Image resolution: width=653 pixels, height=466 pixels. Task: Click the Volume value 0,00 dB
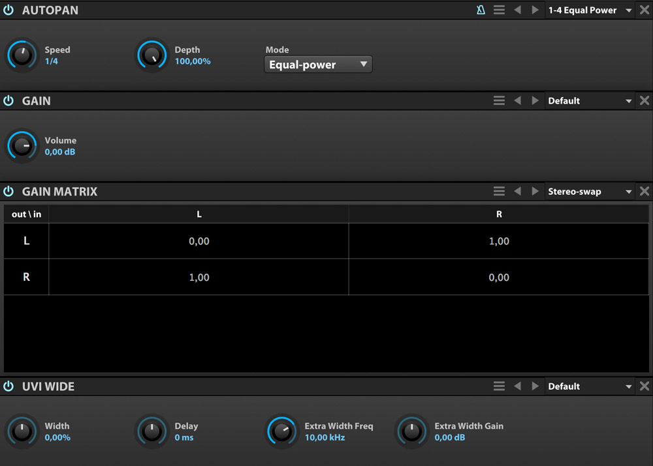coord(60,152)
